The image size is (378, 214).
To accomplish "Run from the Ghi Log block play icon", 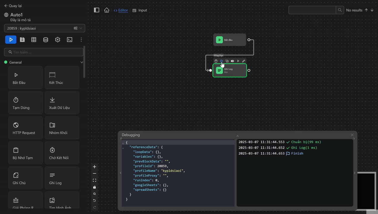I will pos(238,61).
